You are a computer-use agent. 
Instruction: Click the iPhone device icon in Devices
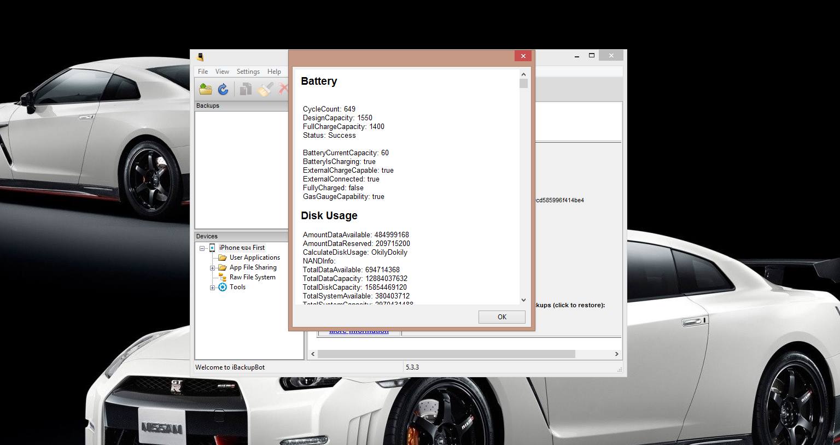pyautogui.click(x=212, y=248)
